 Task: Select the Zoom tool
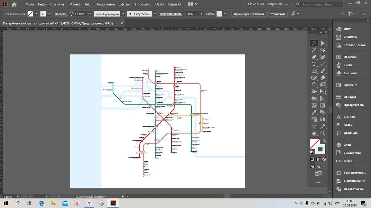[323, 133]
